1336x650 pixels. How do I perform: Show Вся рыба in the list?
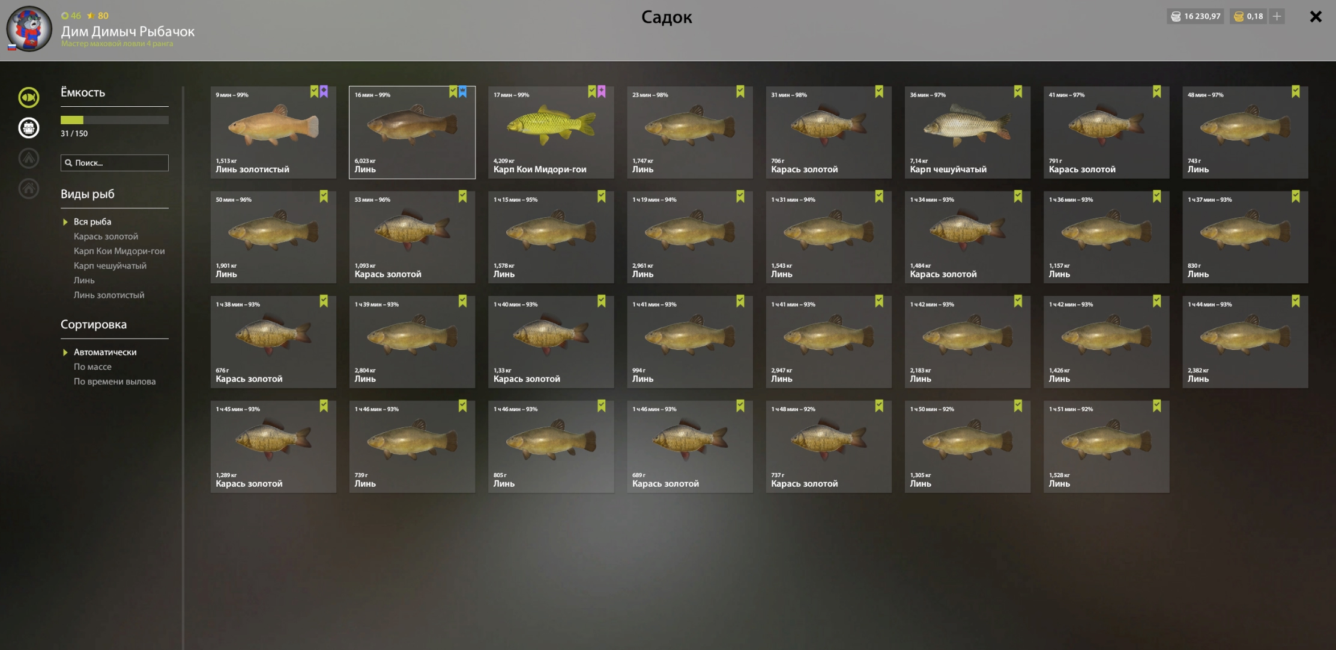click(92, 221)
